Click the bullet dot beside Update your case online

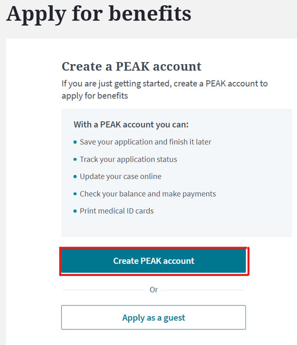pyautogui.click(x=75, y=177)
